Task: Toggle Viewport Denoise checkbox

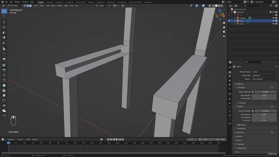Action: coord(239,103)
